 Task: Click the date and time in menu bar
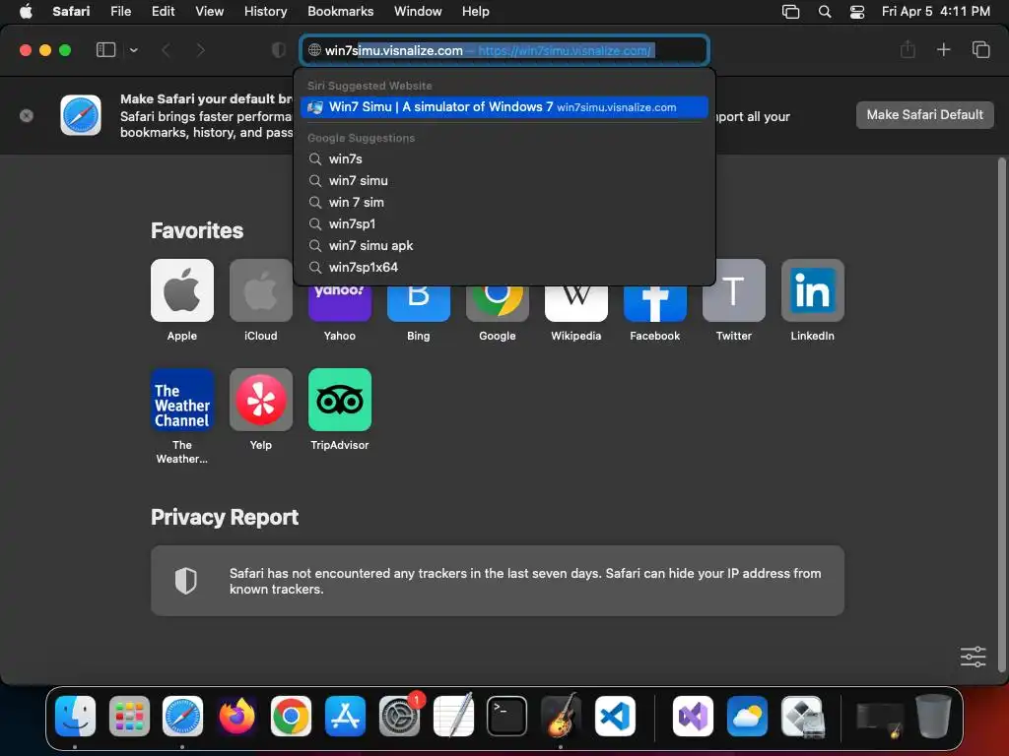[936, 12]
